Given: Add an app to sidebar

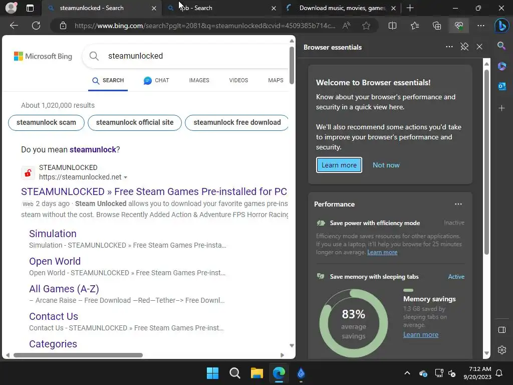Looking at the screenshot, I should tap(501, 108).
